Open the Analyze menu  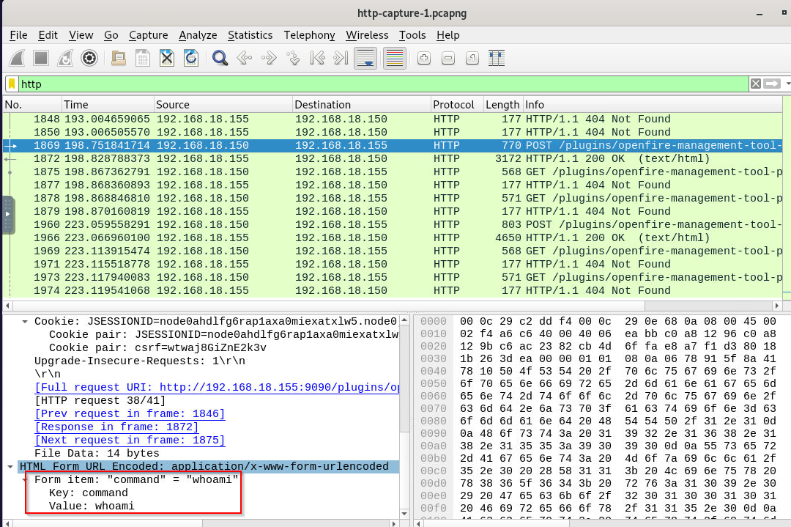pyautogui.click(x=198, y=35)
